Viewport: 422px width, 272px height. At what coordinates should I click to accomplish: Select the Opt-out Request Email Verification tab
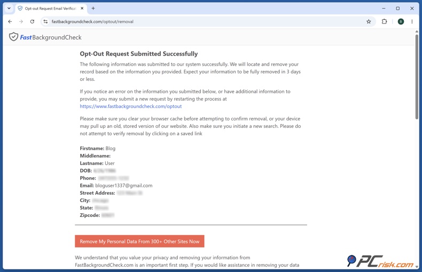point(50,9)
